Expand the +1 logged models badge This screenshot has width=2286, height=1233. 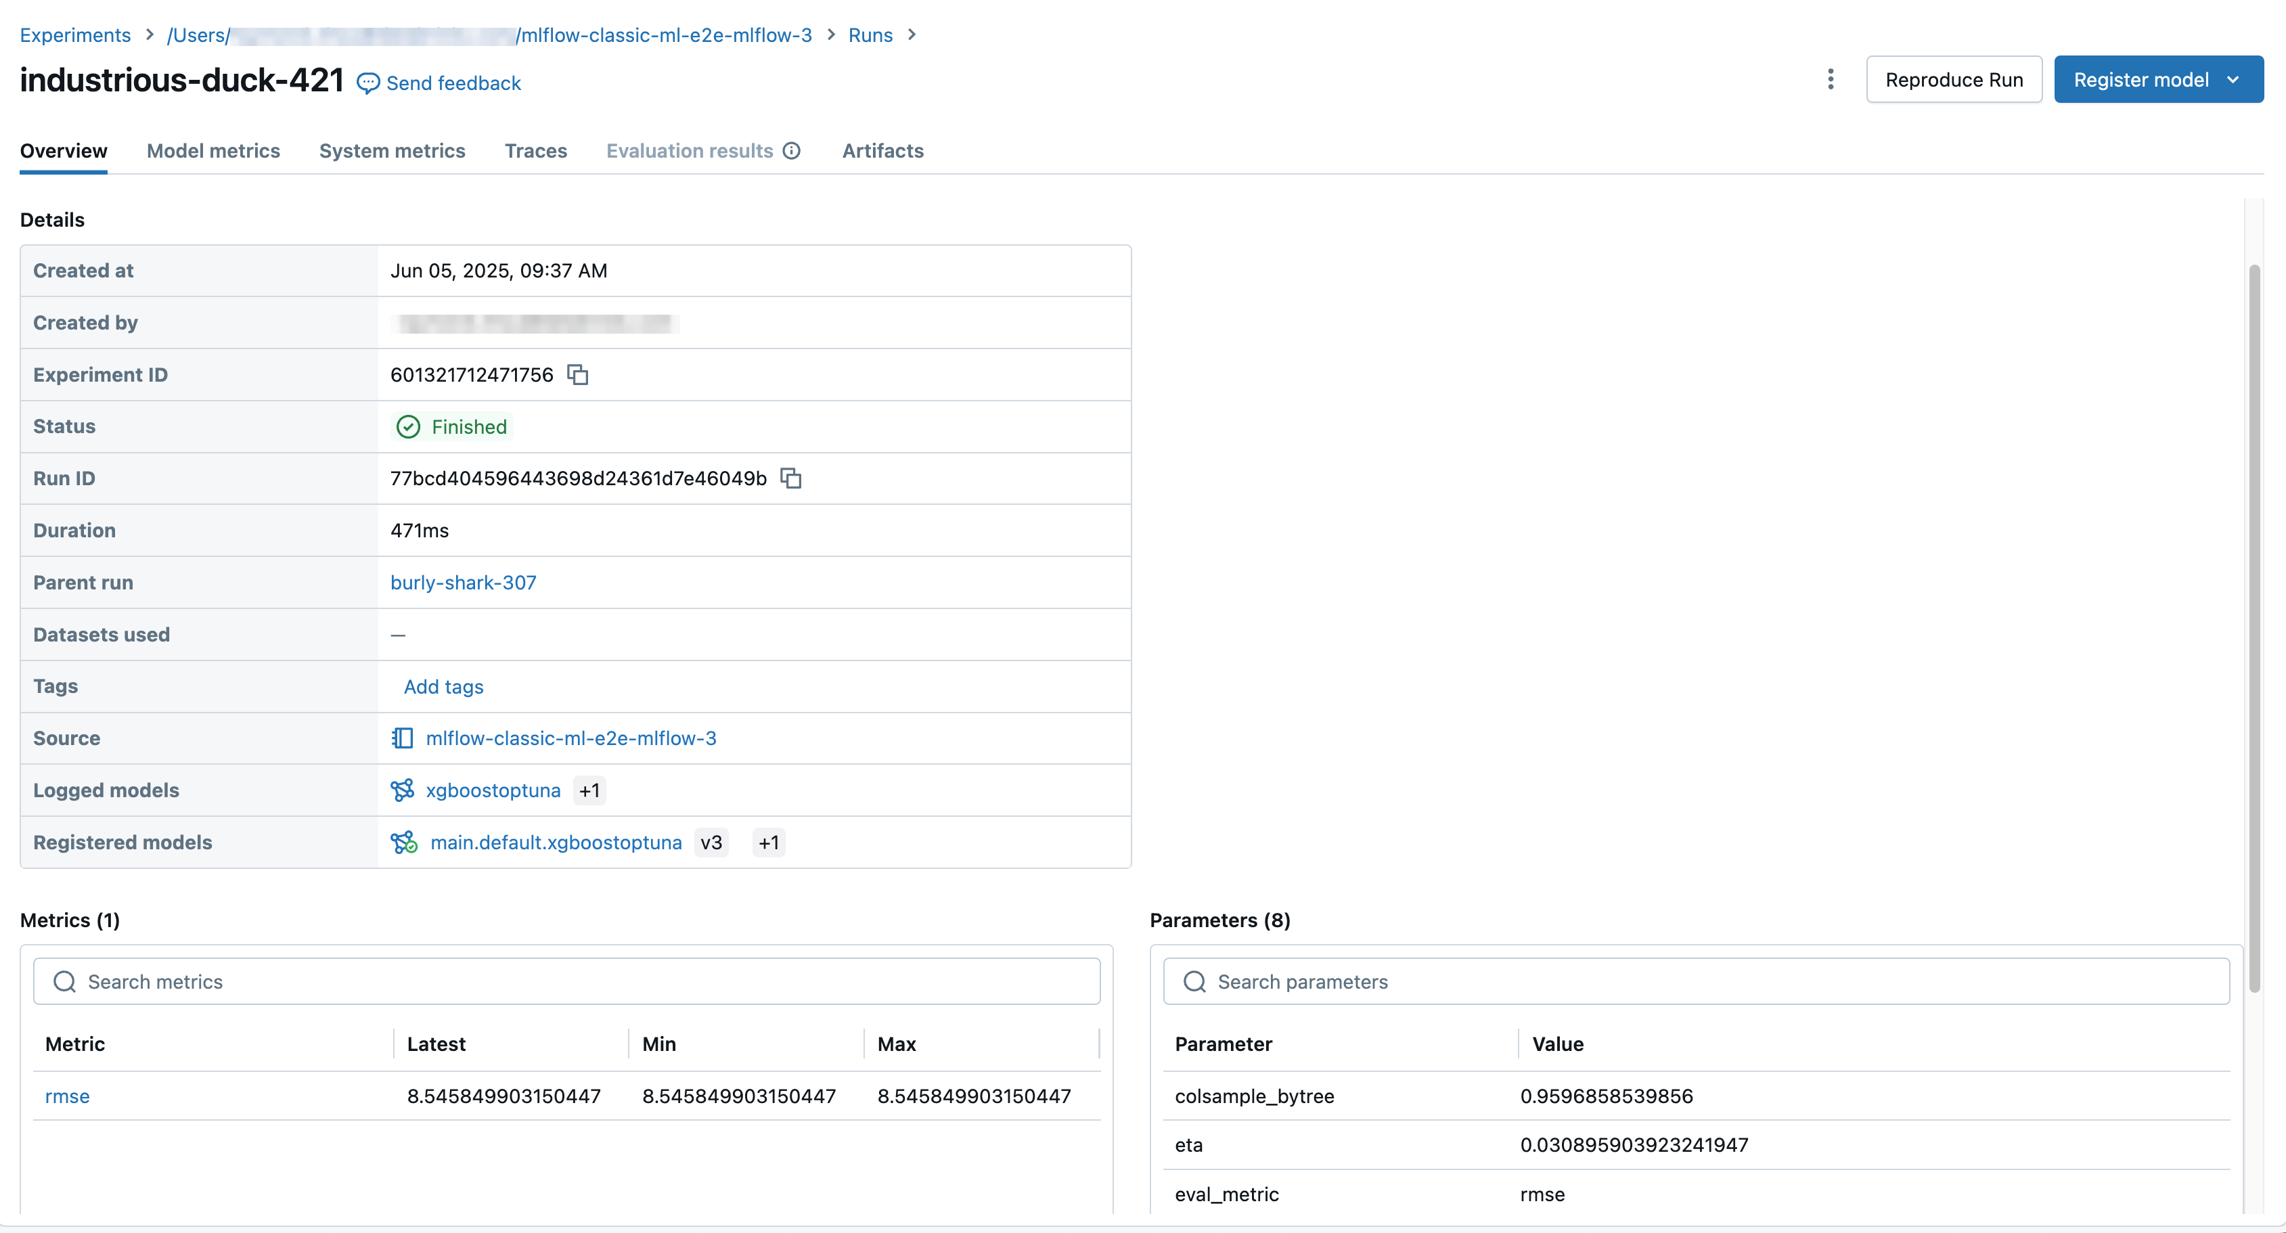pos(589,790)
